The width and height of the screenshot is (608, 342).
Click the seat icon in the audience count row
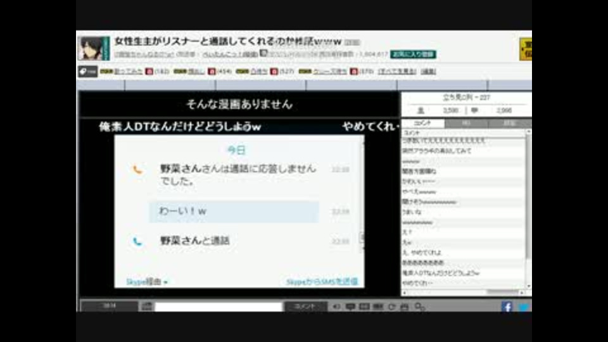421,110
